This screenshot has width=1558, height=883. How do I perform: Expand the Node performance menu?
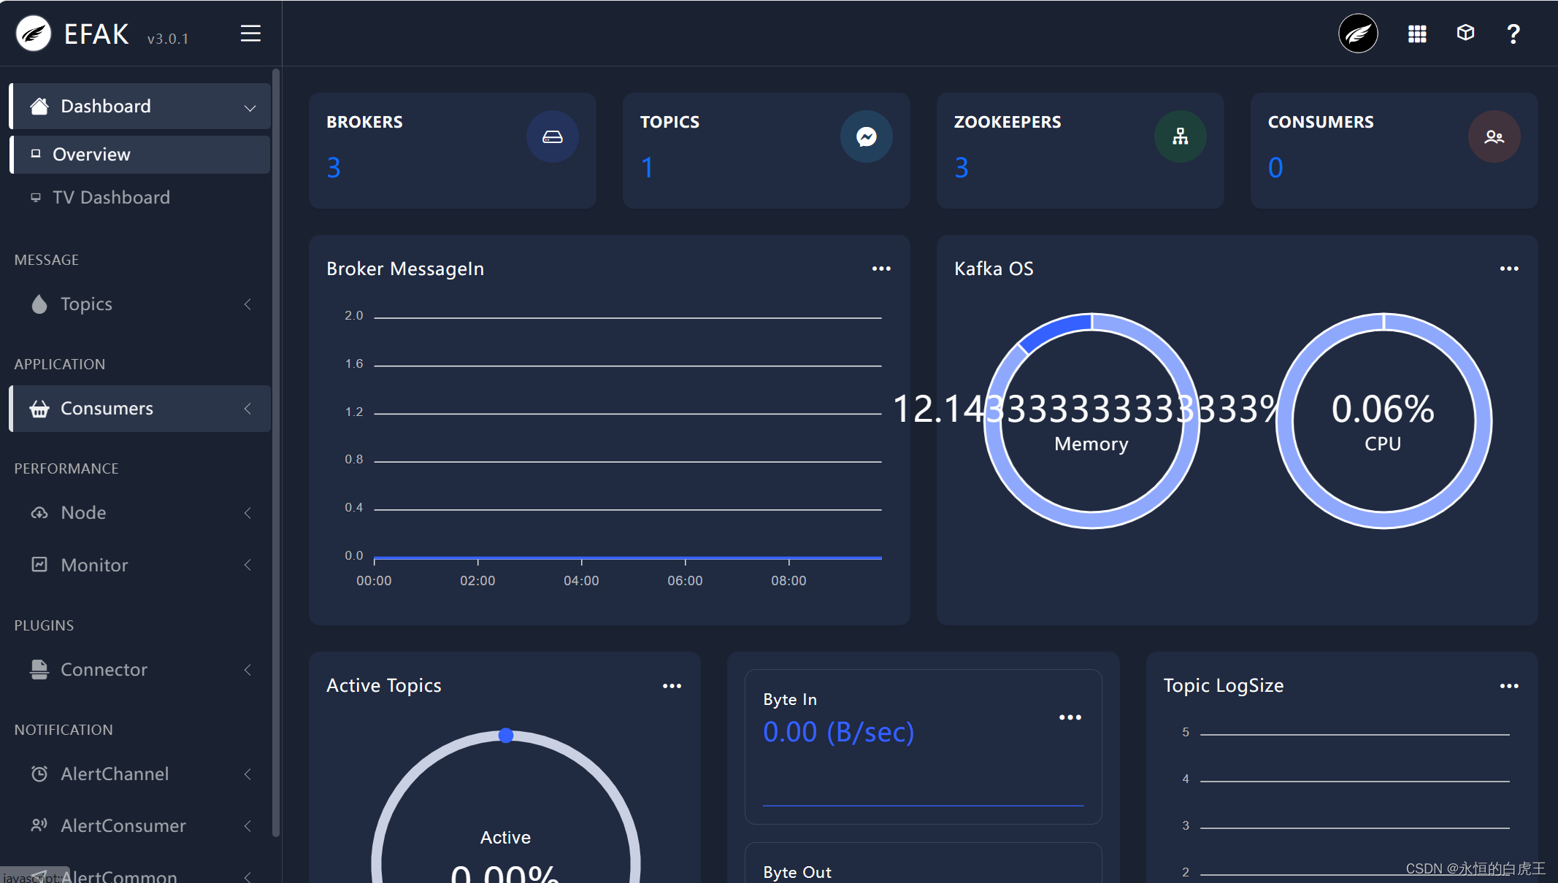point(140,513)
